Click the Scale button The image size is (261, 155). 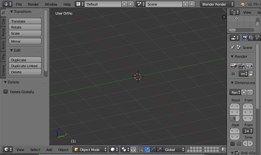[x=25, y=33]
